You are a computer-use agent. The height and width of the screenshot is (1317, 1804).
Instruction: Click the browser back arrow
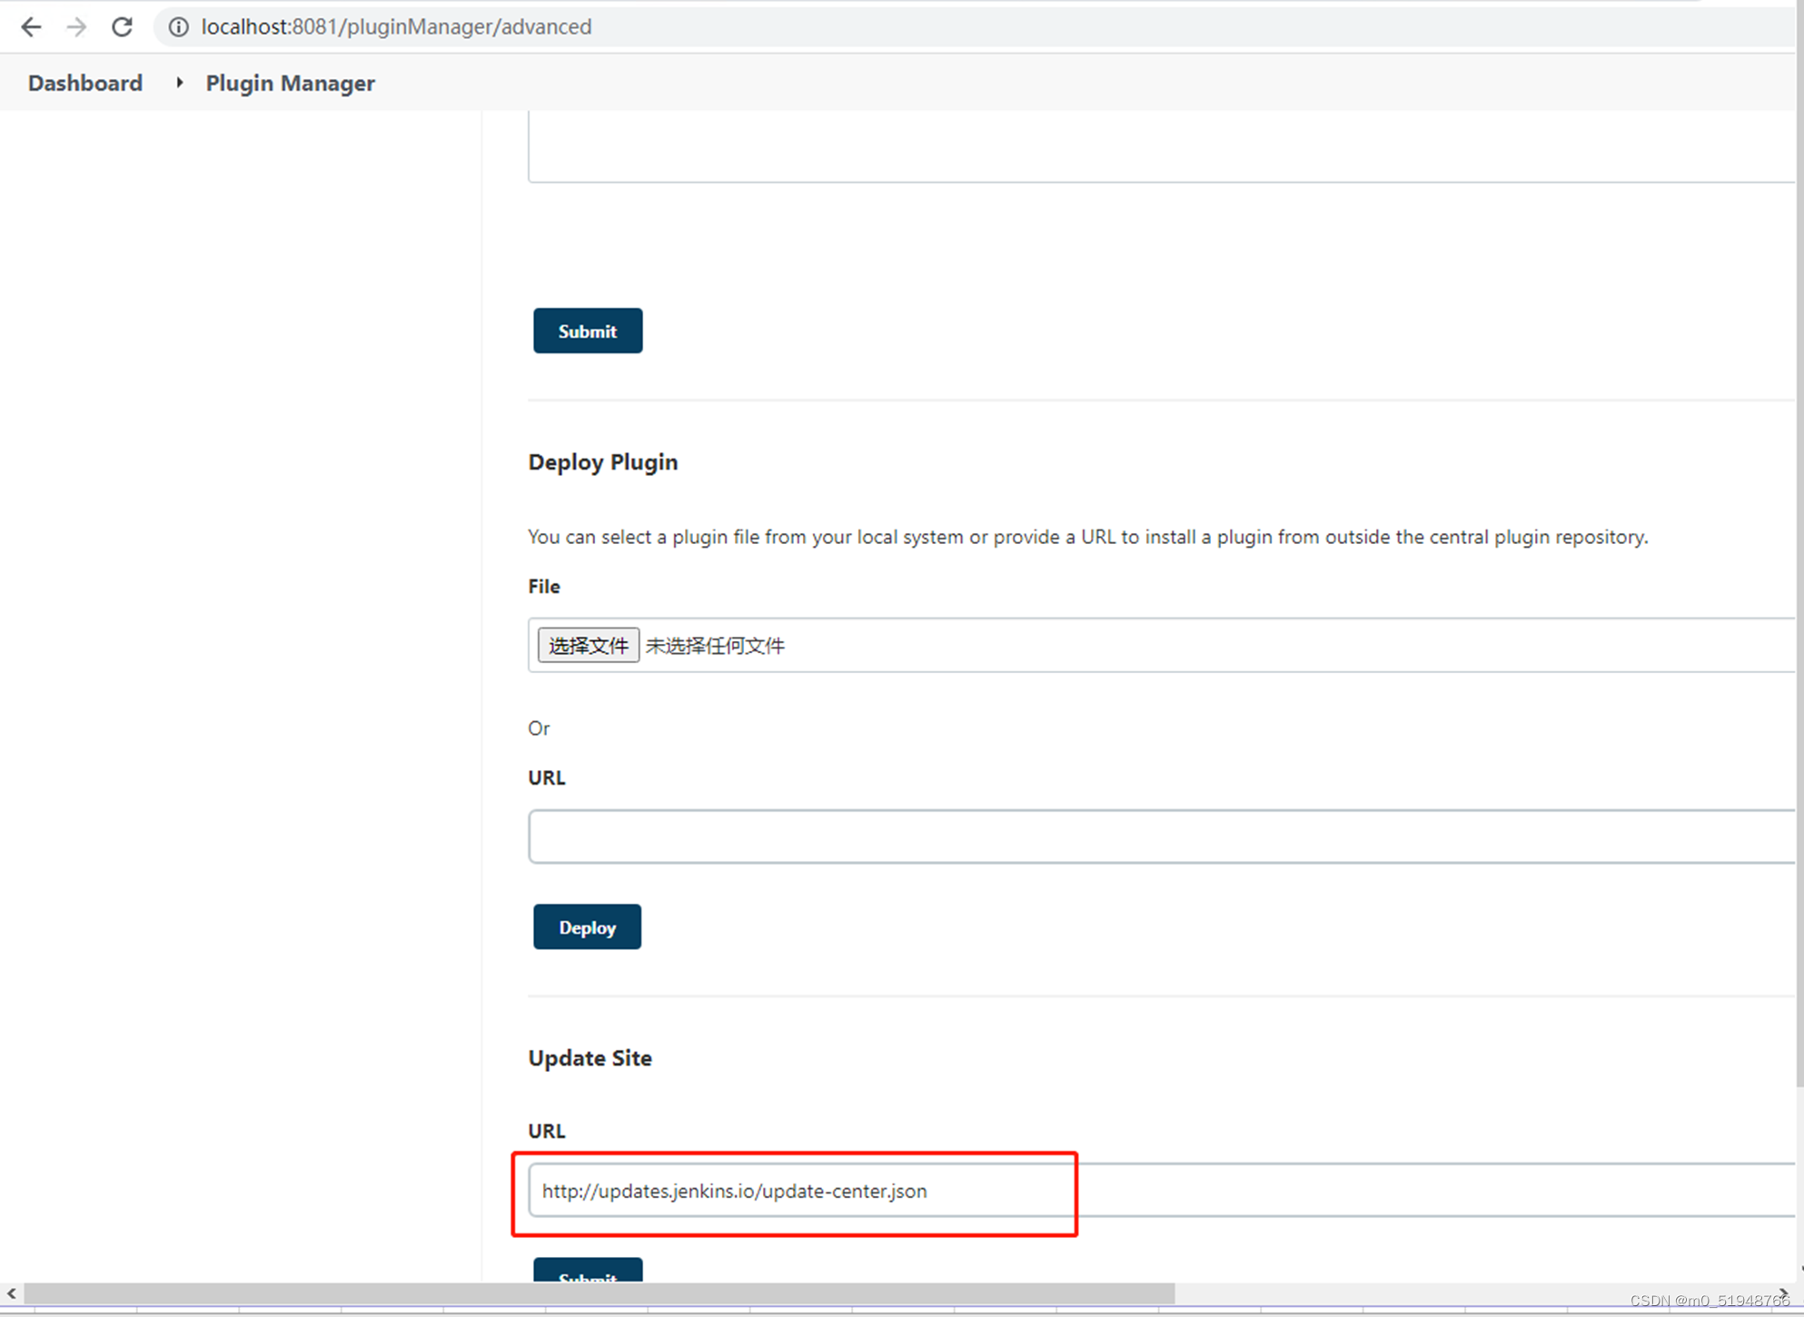(x=31, y=27)
